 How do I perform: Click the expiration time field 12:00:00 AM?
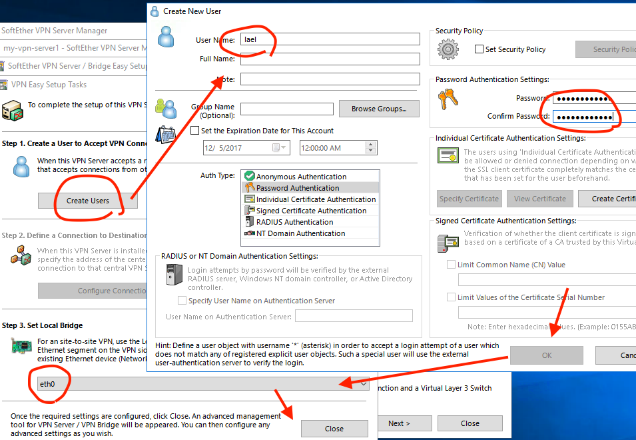[x=338, y=148]
